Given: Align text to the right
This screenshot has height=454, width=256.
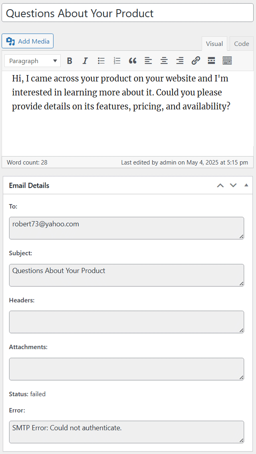Looking at the screenshot, I should click(180, 61).
